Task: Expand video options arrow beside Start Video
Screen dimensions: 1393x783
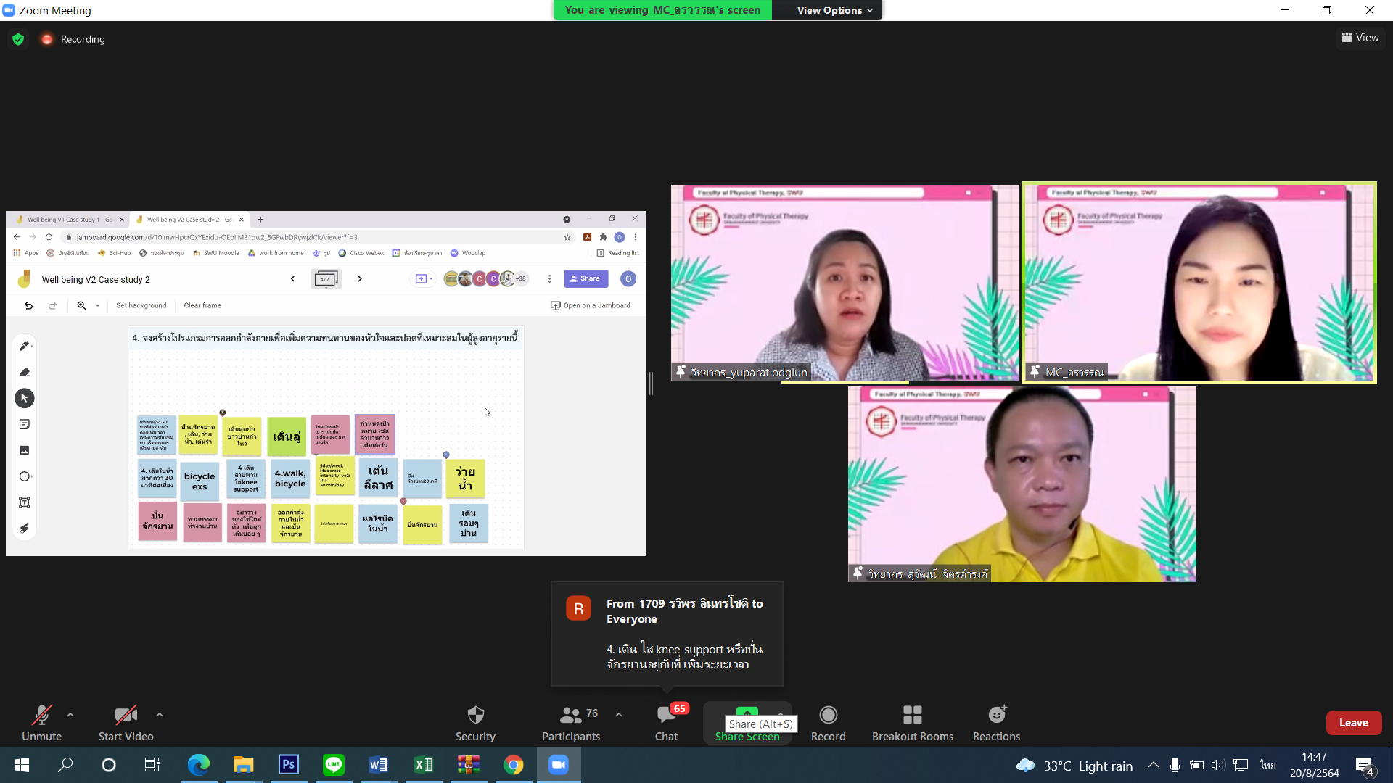Action: tap(160, 715)
